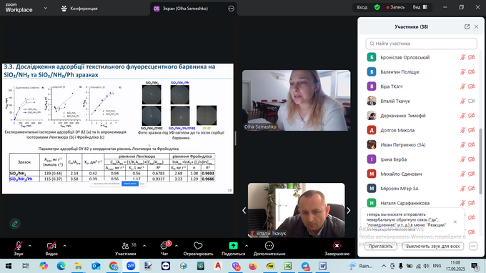
Task: Click the annotation pencil icon
Action: (14, 224)
